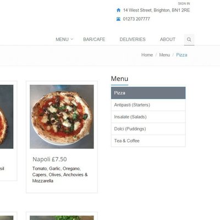Click the Home breadcrumb link

pos(147,55)
